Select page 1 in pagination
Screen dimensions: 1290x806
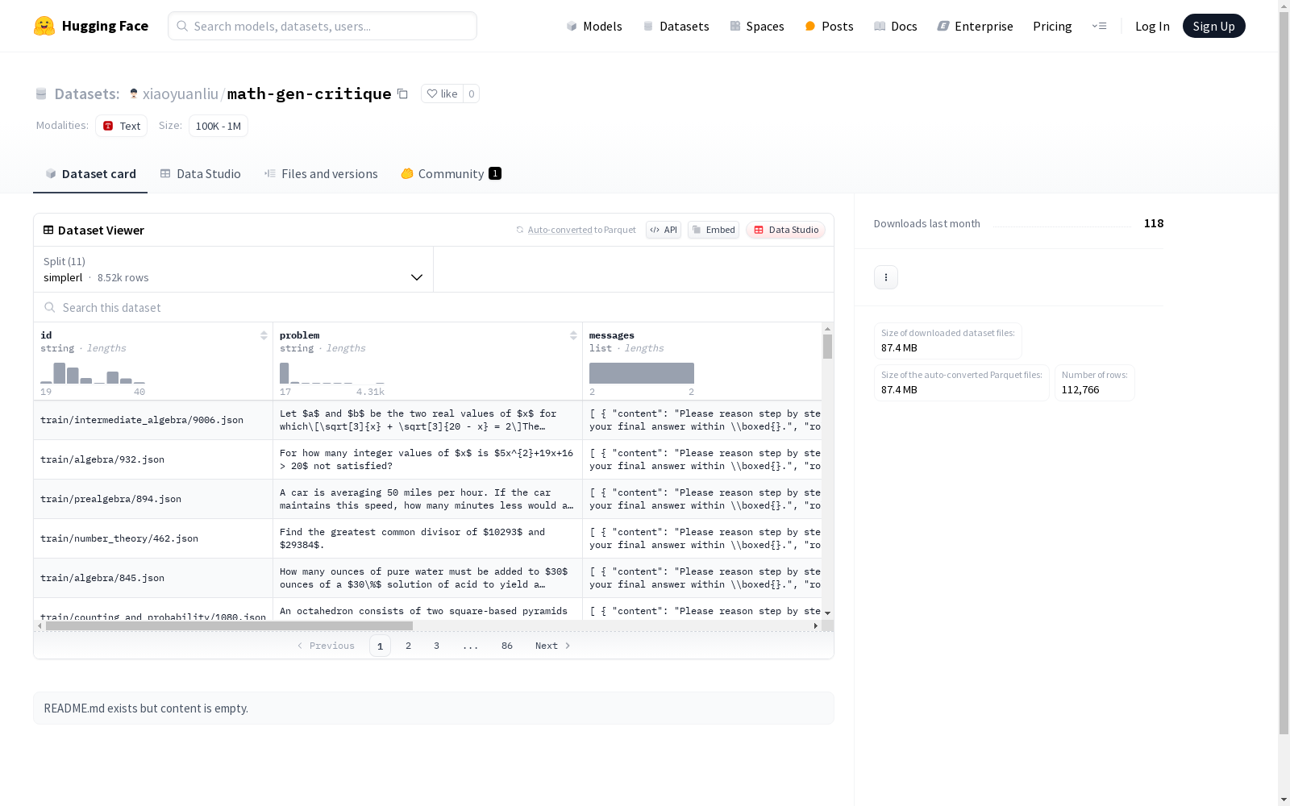tap(380, 646)
